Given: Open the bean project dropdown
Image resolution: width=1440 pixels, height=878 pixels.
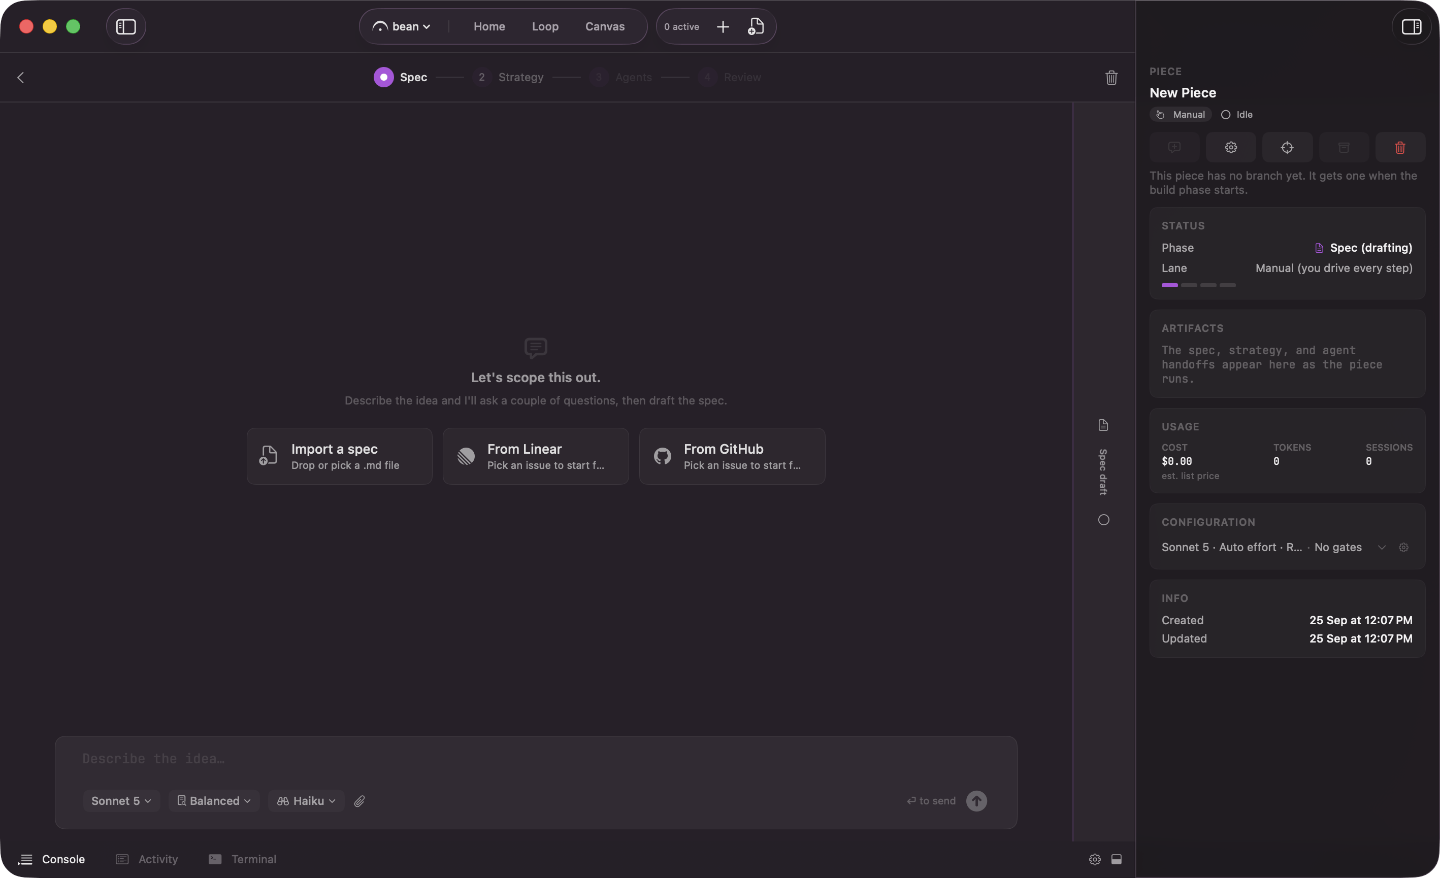Looking at the screenshot, I should 402,26.
